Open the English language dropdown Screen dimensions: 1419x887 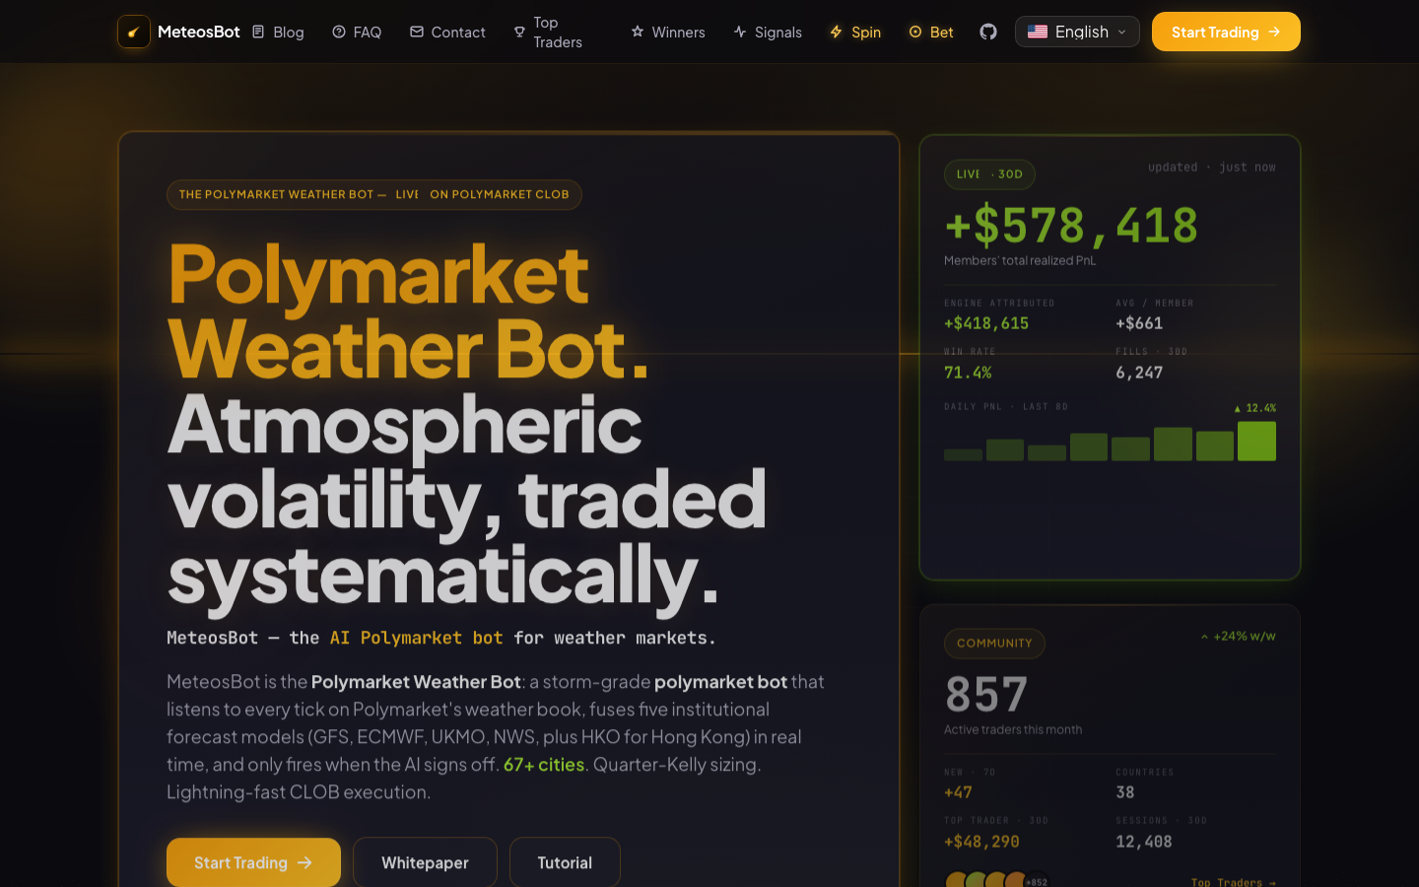coord(1077,32)
